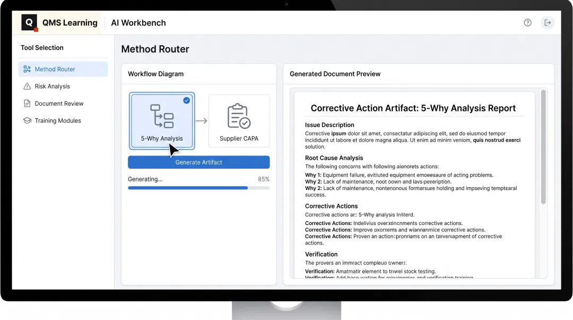Click the 5-Why Analysis flowchart icon
573x320 pixels.
pos(162,116)
